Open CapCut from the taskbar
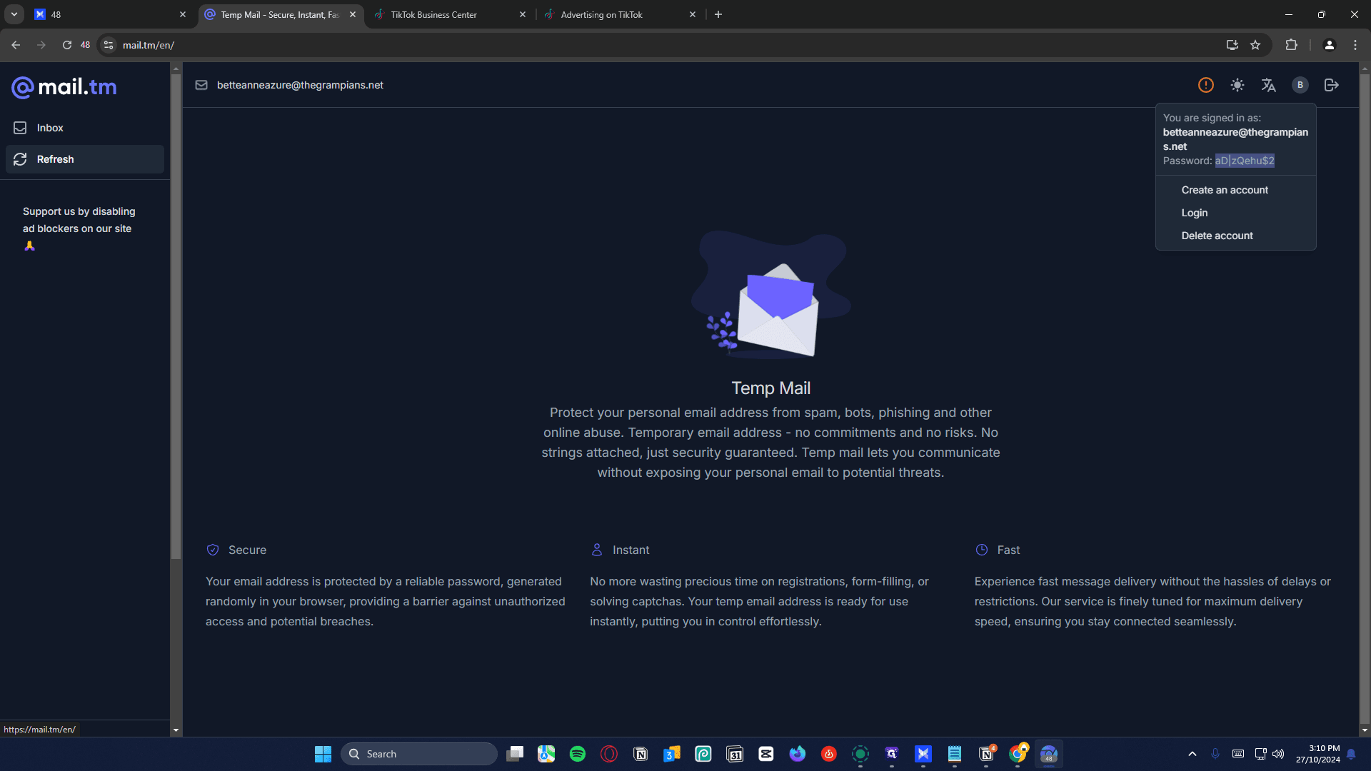Viewport: 1371px width, 771px height. click(766, 754)
